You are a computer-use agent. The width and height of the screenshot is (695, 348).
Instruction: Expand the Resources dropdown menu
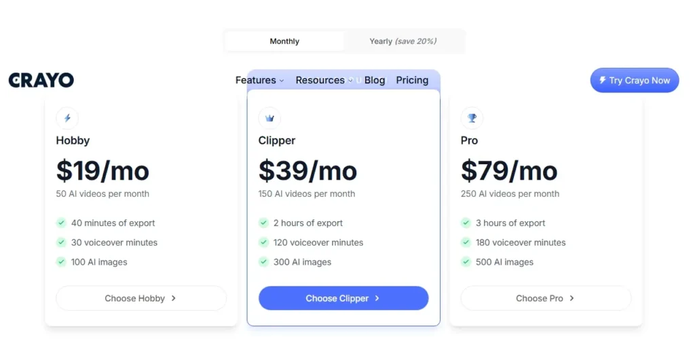[x=324, y=80]
